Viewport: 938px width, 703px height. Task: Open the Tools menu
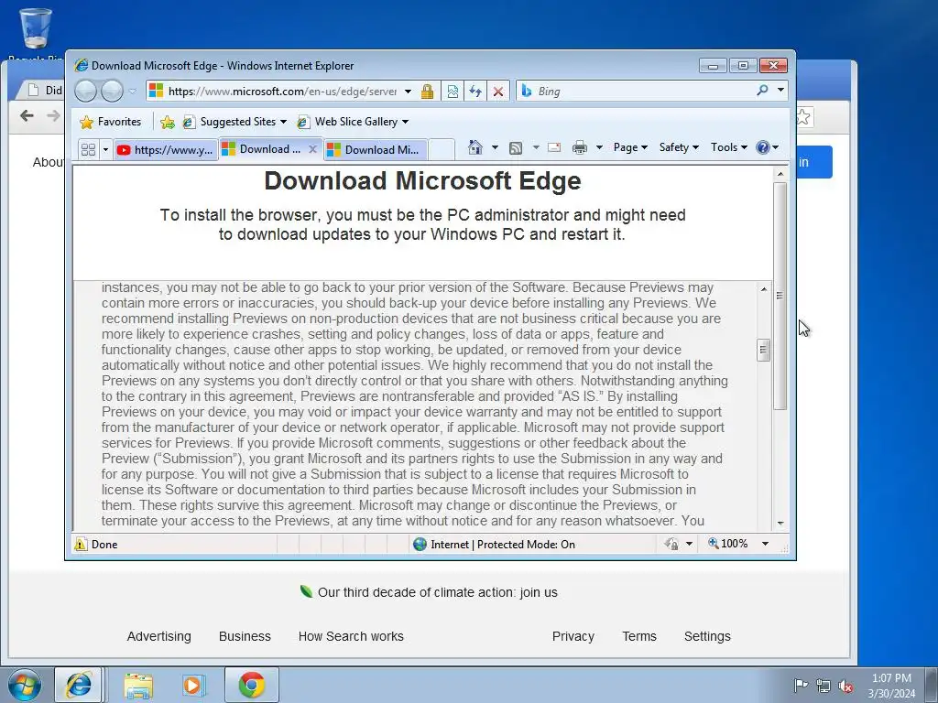[728, 147]
